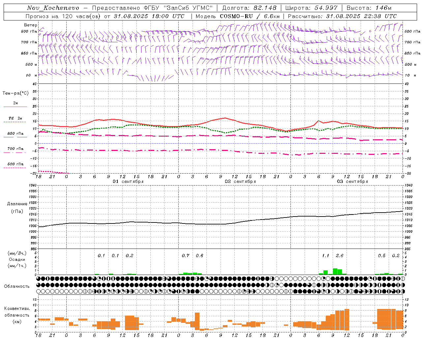Click the Давление pressure panel label
Viewport: 422px width, 338px height.
(x=17, y=204)
